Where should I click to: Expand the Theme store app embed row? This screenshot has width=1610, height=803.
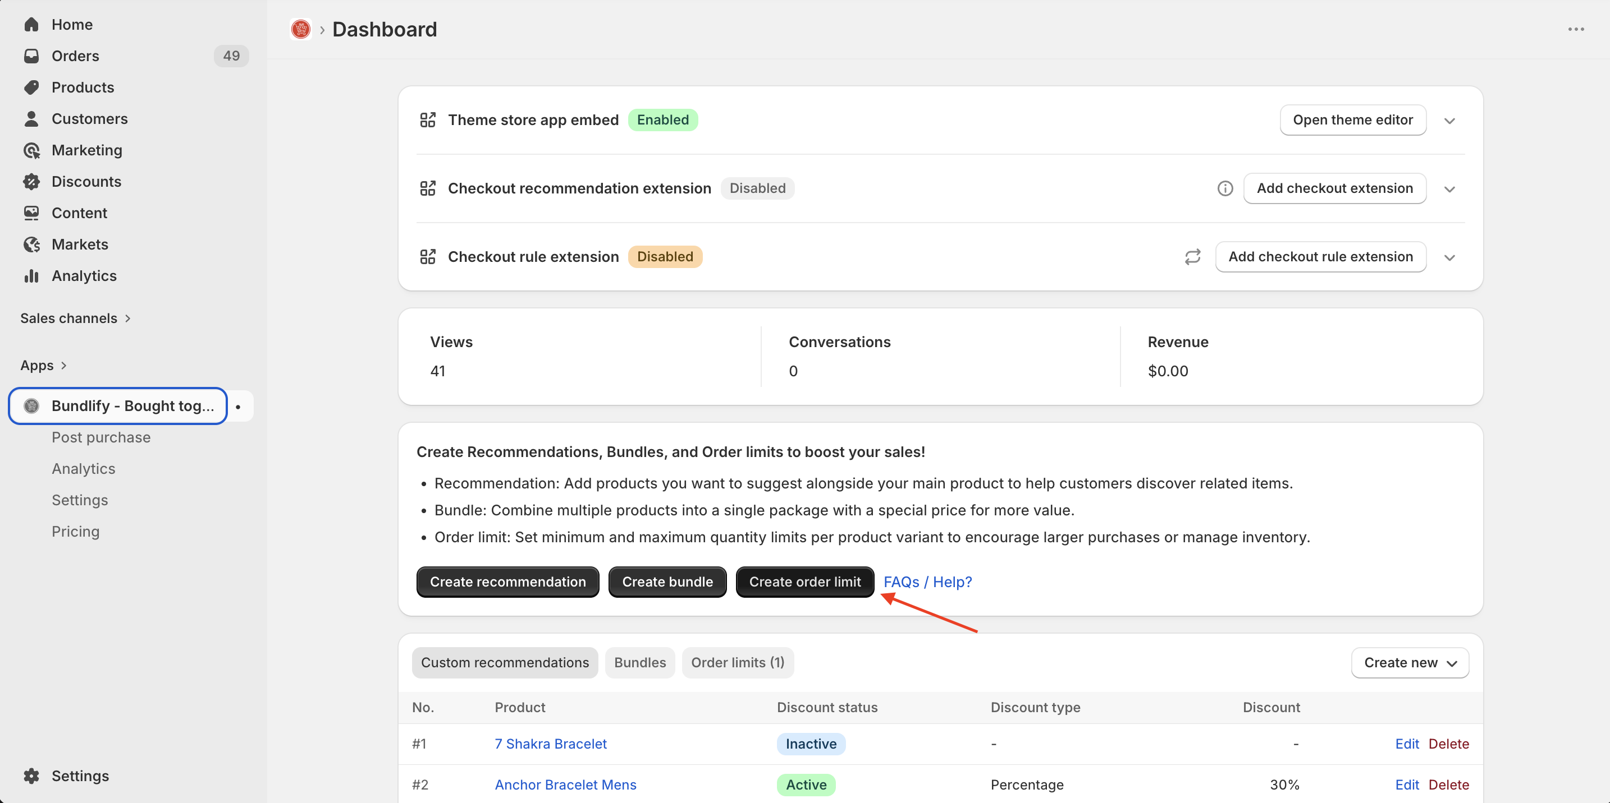click(1449, 121)
